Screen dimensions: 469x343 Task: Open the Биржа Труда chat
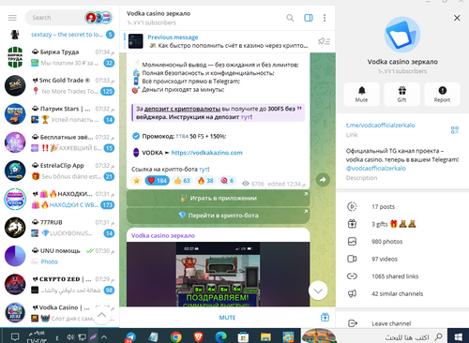coord(59,57)
